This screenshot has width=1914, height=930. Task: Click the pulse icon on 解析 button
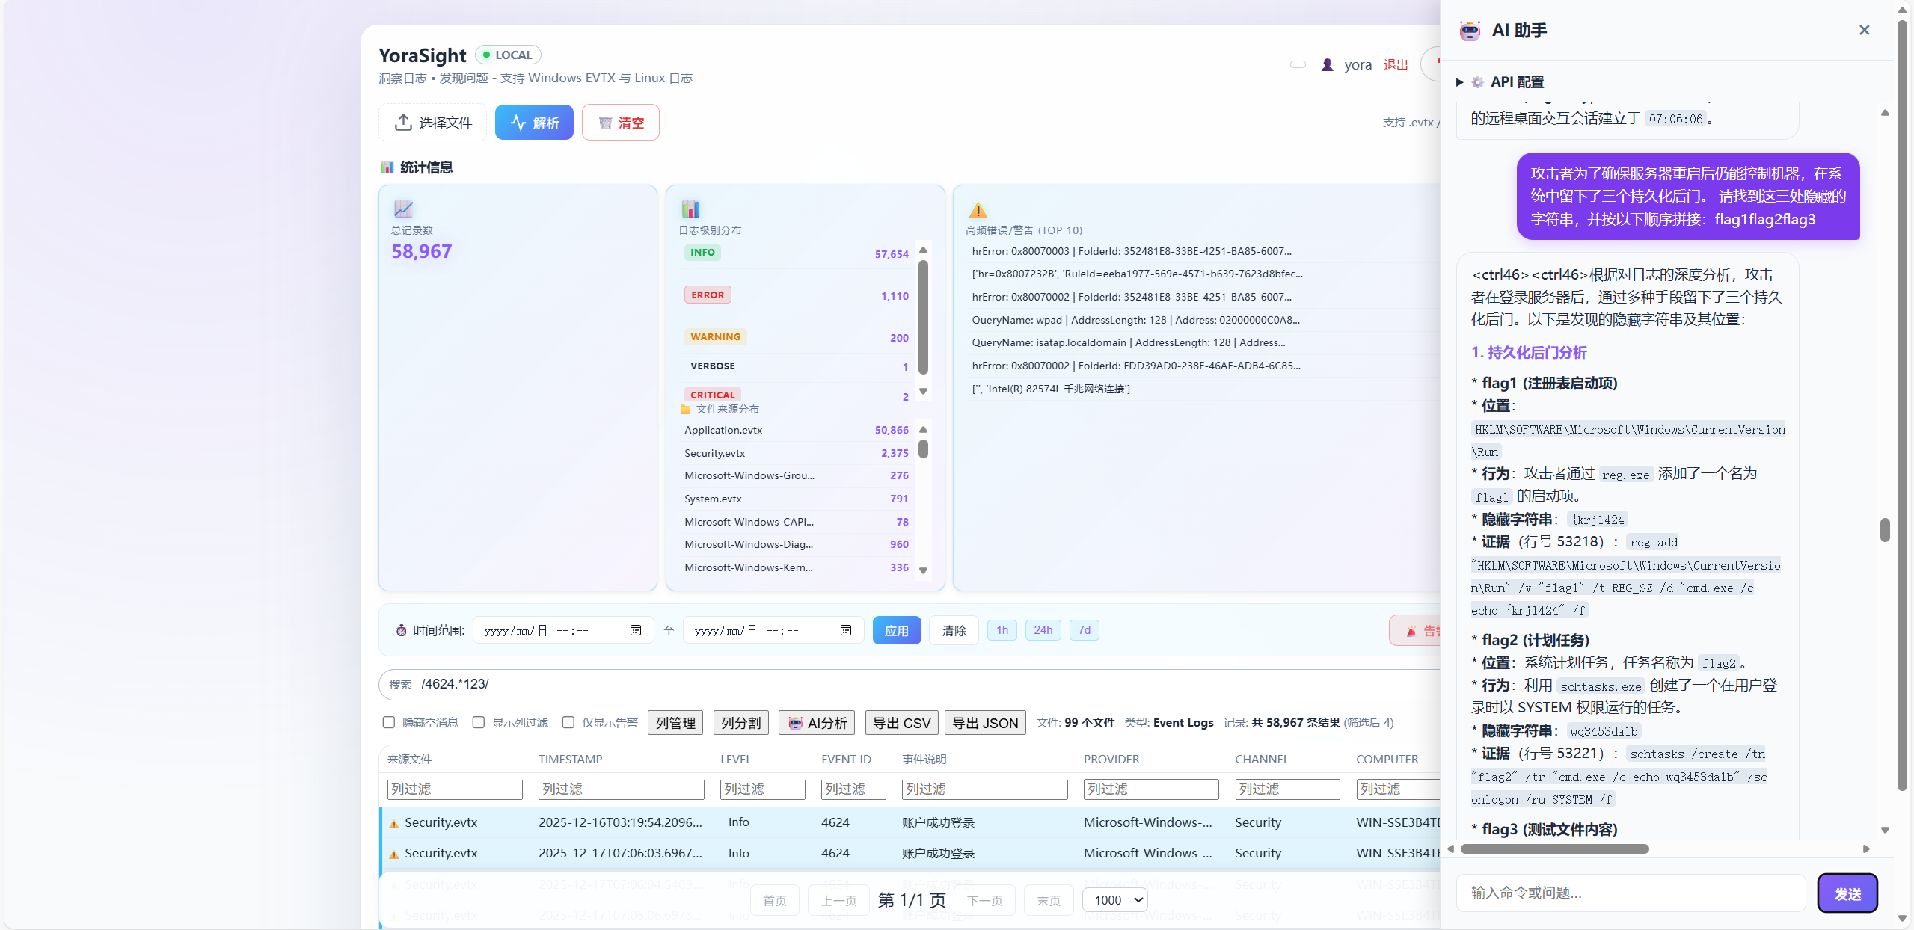[518, 123]
